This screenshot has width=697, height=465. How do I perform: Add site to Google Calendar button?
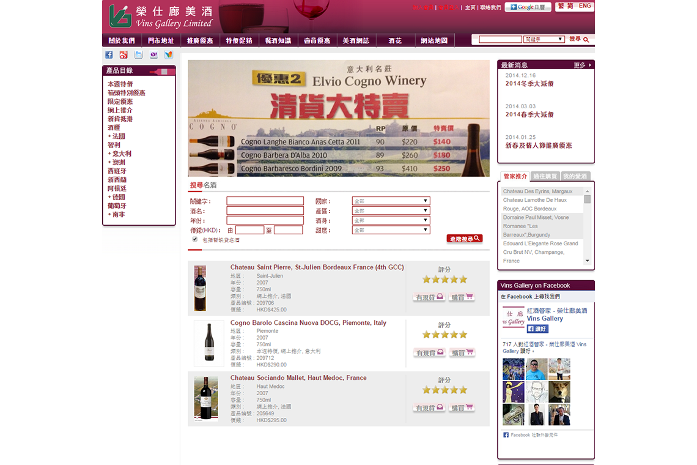(528, 7)
